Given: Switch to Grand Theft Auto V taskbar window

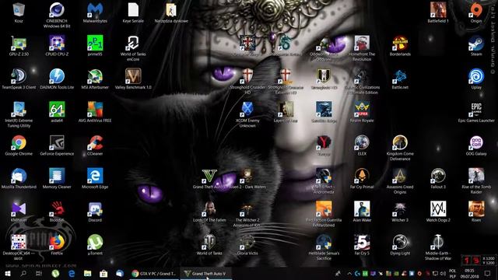Looking at the screenshot, I should tap(205, 273).
